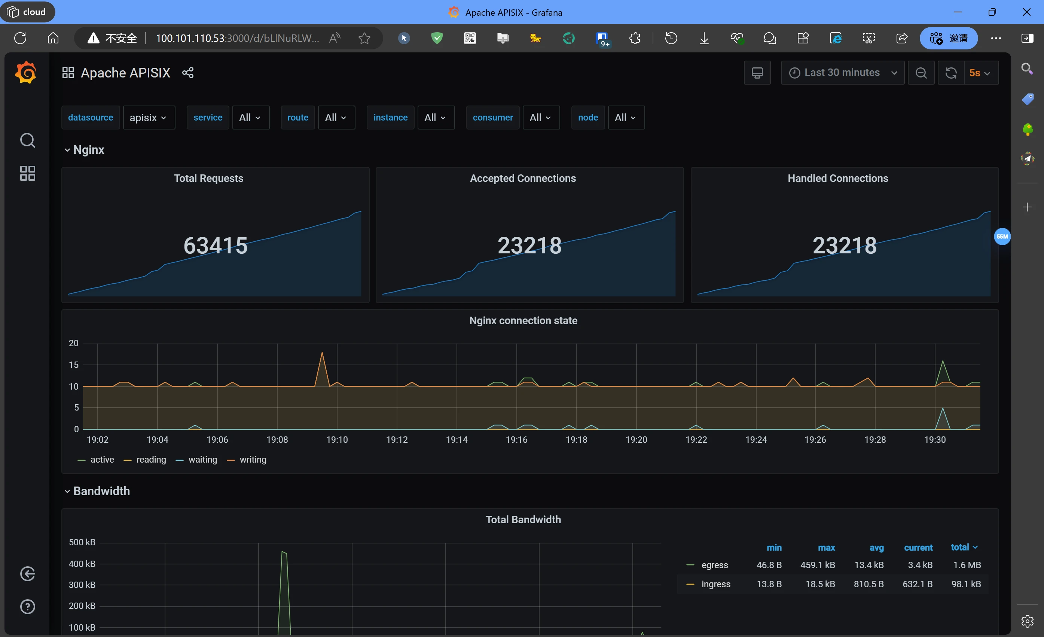Toggle the egress series in bandwidth legend

point(714,565)
